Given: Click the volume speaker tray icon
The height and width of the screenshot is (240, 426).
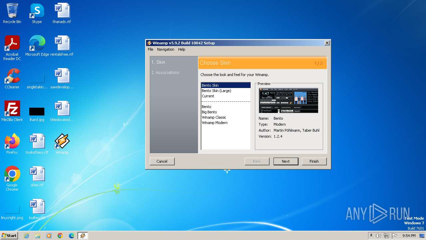Looking at the screenshot, I should [378, 236].
